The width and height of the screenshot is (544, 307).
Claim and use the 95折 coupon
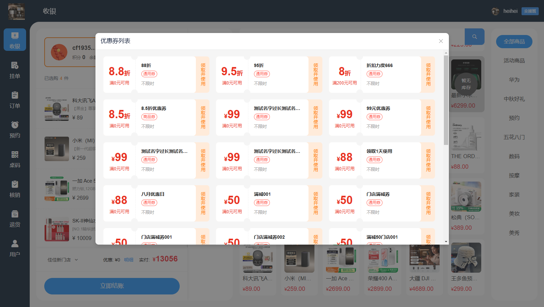tap(315, 75)
